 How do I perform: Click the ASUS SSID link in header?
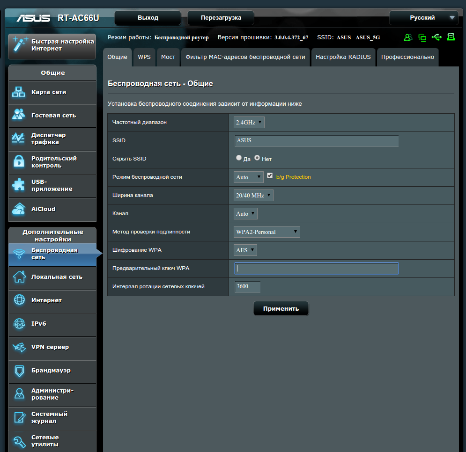(x=344, y=37)
